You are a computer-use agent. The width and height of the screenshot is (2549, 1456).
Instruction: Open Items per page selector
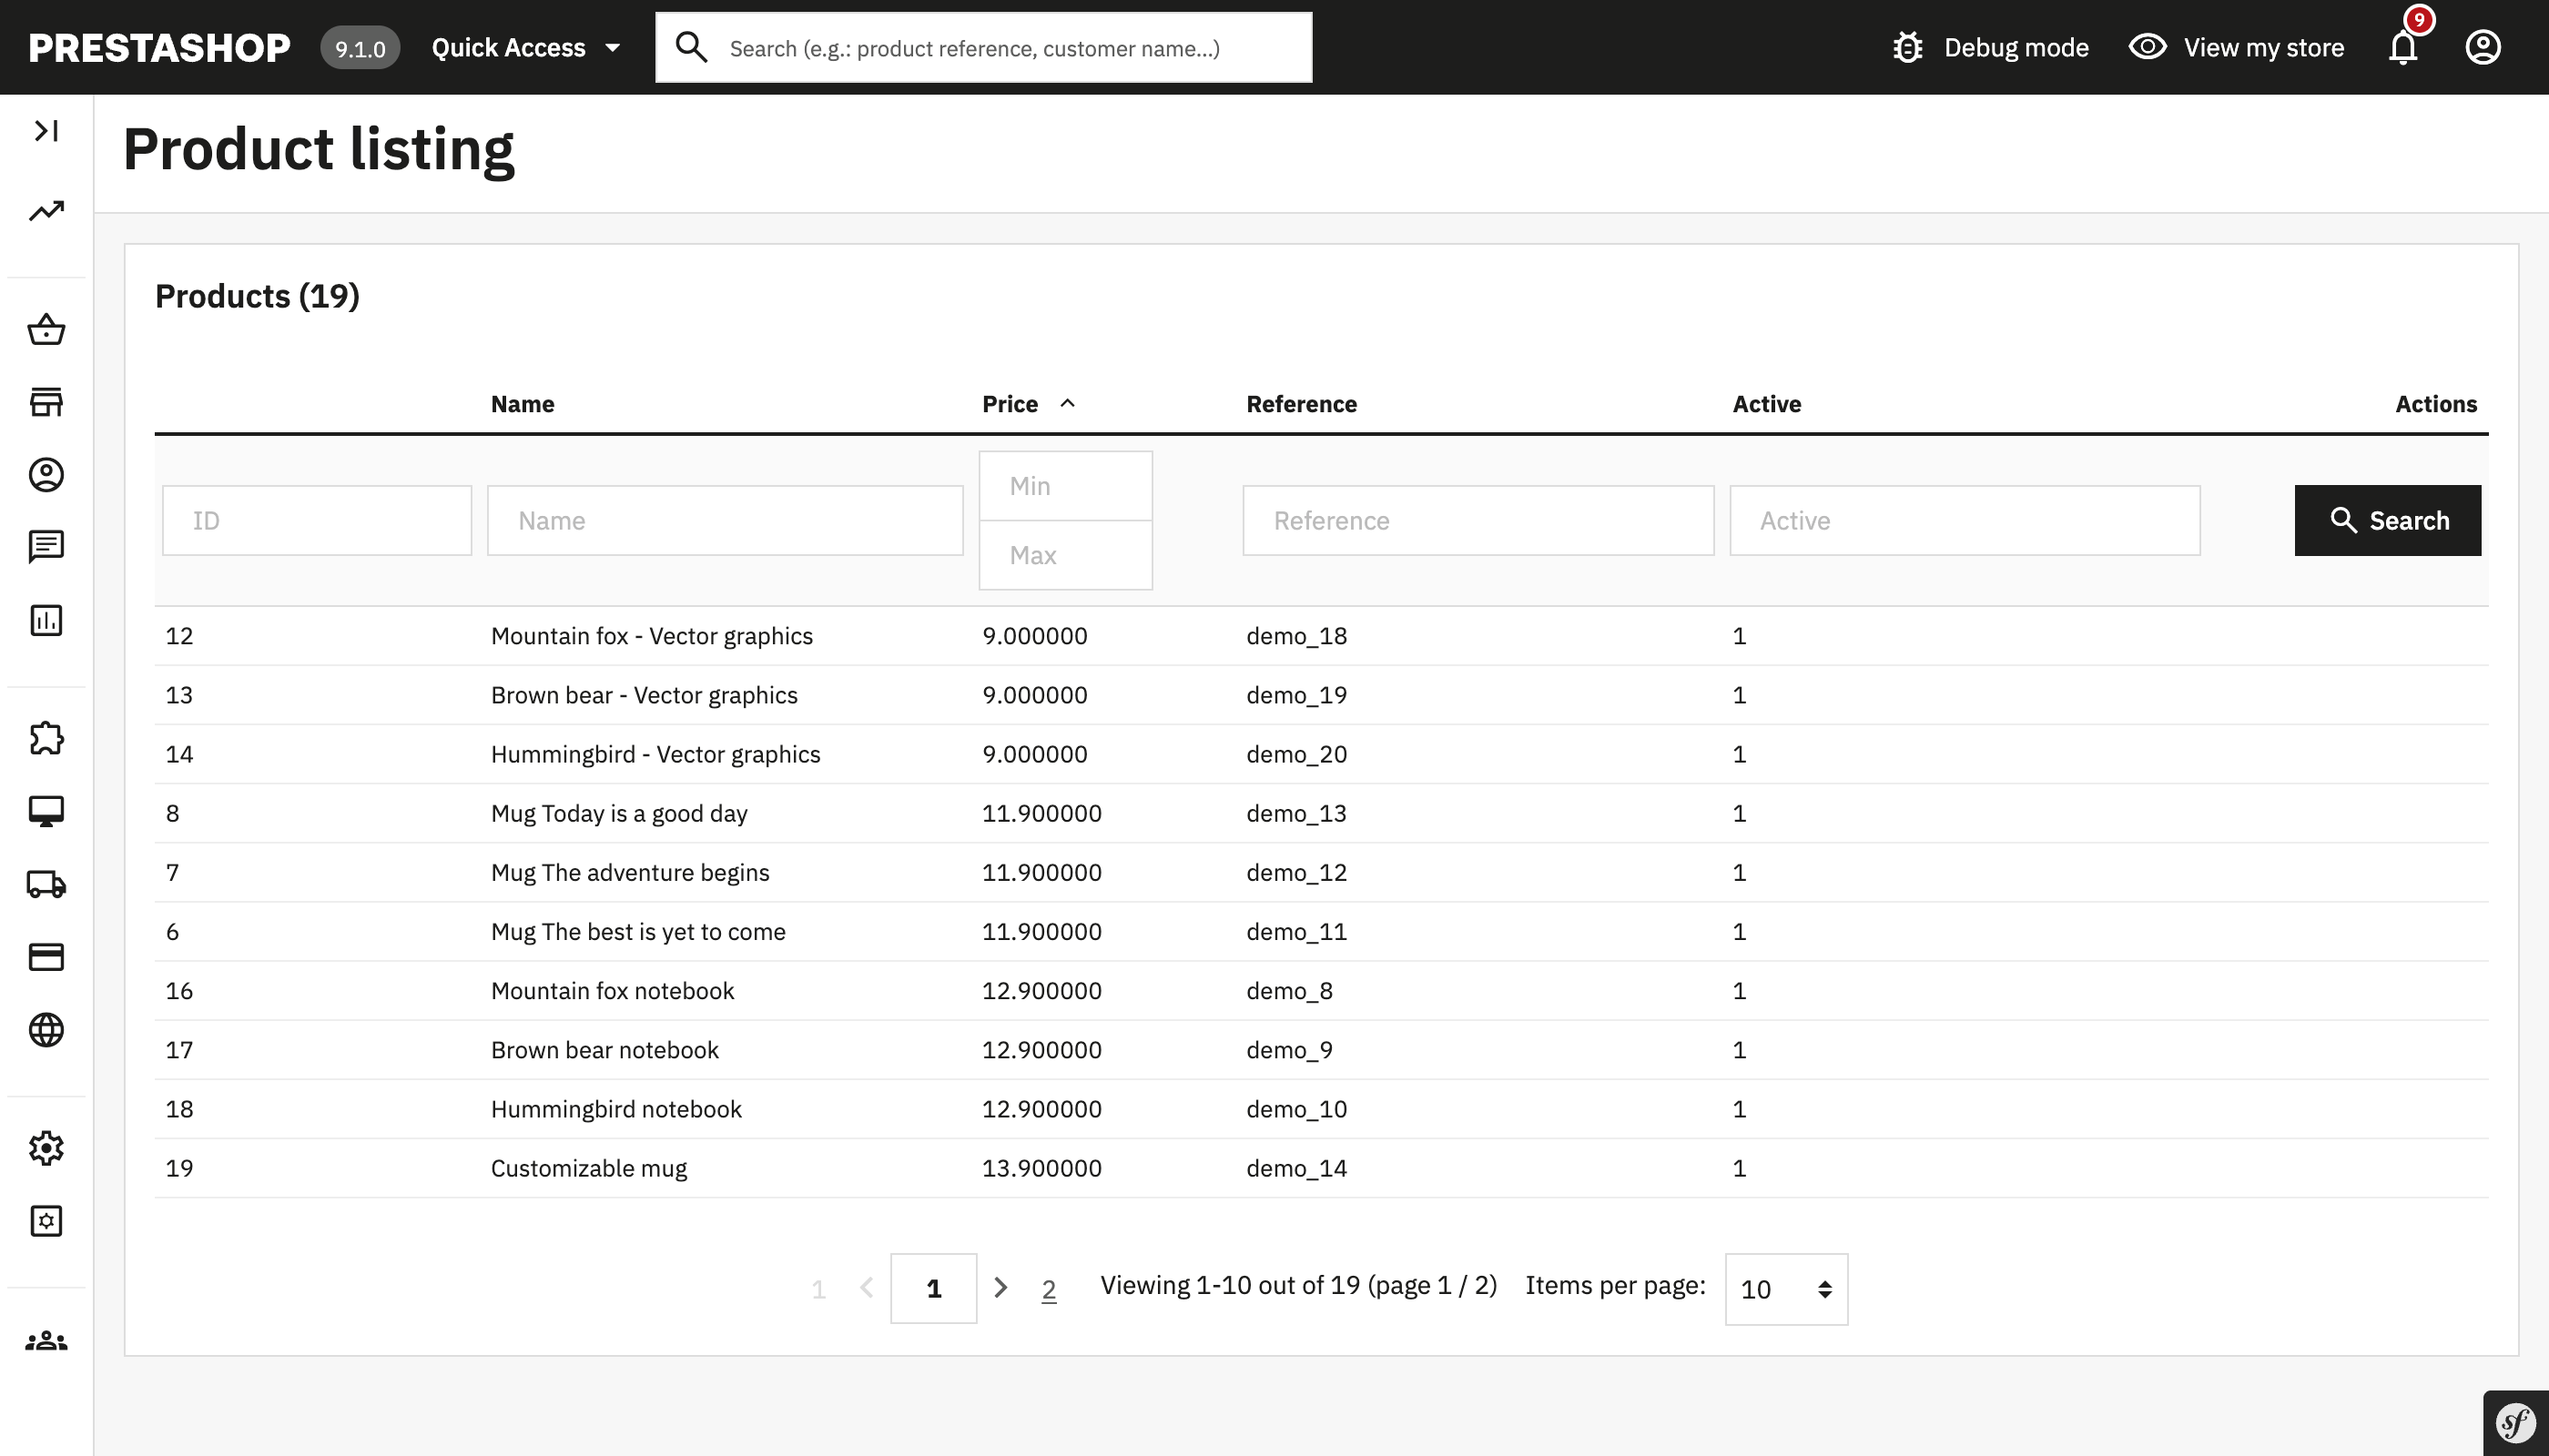tap(1786, 1289)
